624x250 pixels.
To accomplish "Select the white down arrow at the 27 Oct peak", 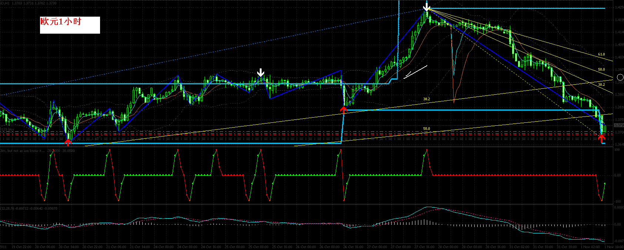I will coord(427,7).
